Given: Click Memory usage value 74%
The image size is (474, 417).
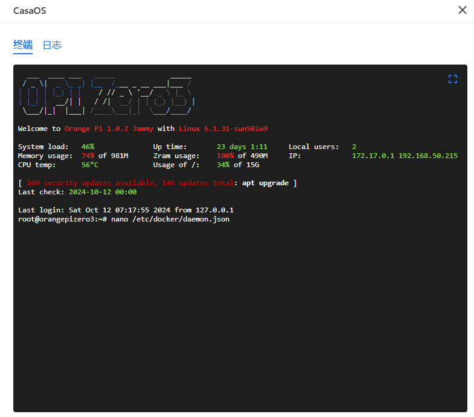Looking at the screenshot, I should pos(88,156).
